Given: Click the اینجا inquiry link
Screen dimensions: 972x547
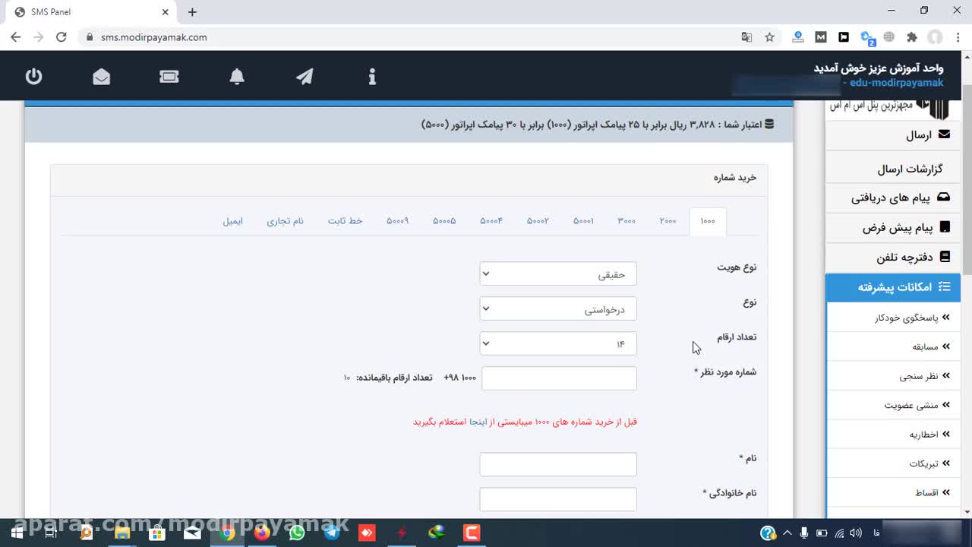Looking at the screenshot, I should point(478,422).
